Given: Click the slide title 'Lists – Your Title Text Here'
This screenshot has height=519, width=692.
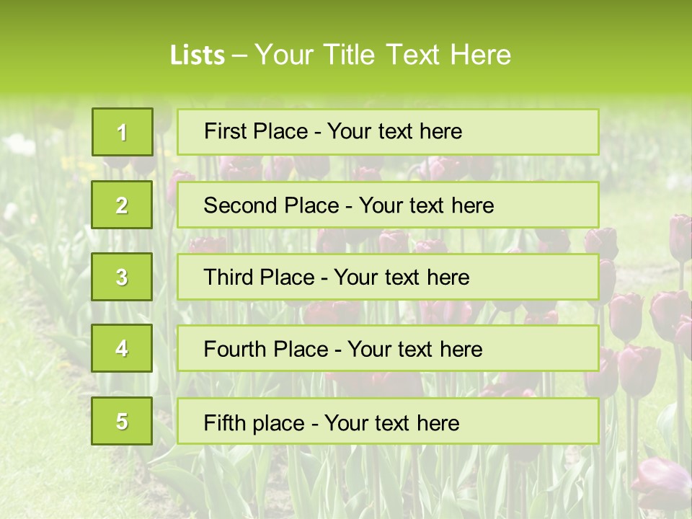Looking at the screenshot, I should [340, 55].
